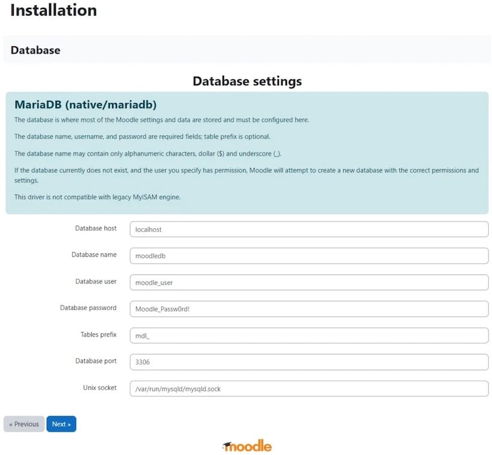Click the Database name field containing moodledb
This screenshot has height=455, width=492.
309,256
